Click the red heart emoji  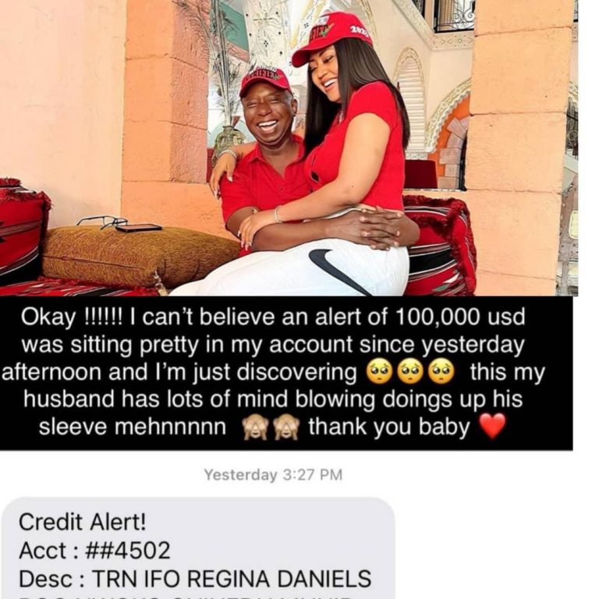pos(493,426)
